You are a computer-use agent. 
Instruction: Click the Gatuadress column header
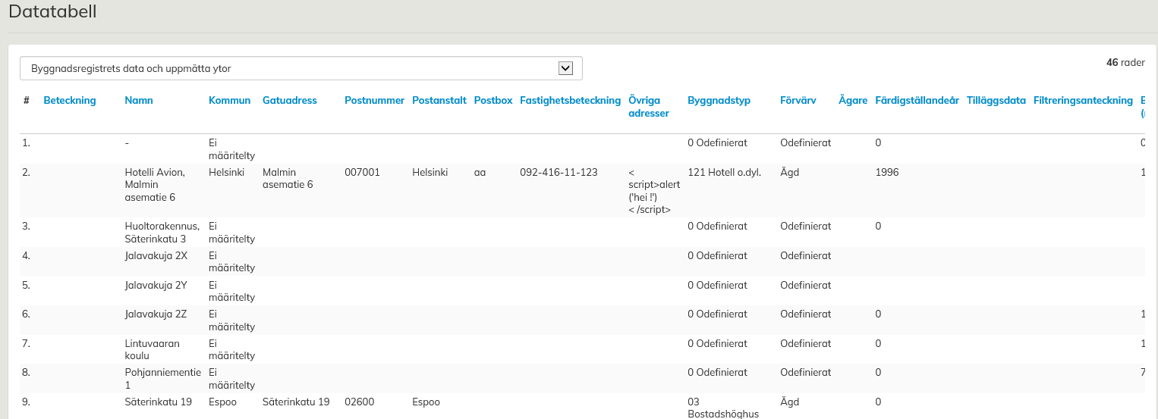289,101
